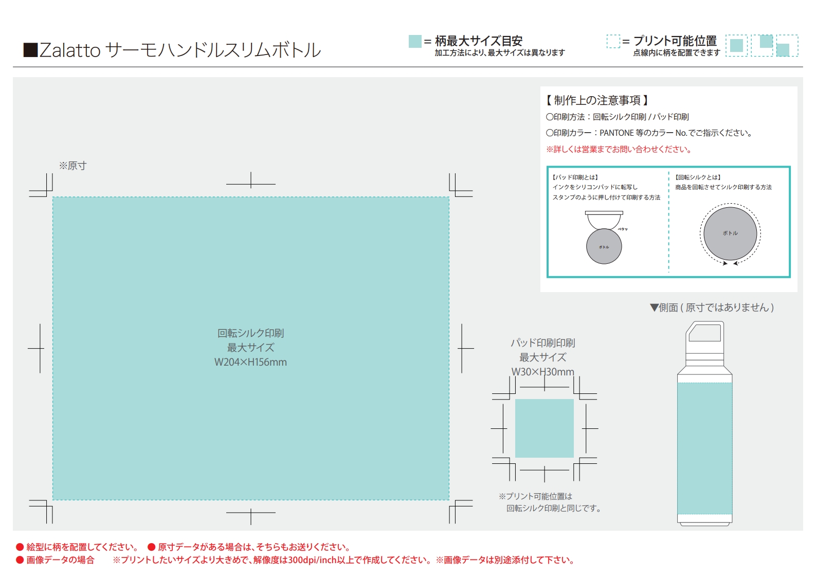Click the small teal pad print square
The width and height of the screenshot is (816, 577).
(x=545, y=428)
